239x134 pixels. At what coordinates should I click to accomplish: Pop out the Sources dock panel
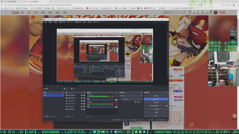click(x=85, y=92)
